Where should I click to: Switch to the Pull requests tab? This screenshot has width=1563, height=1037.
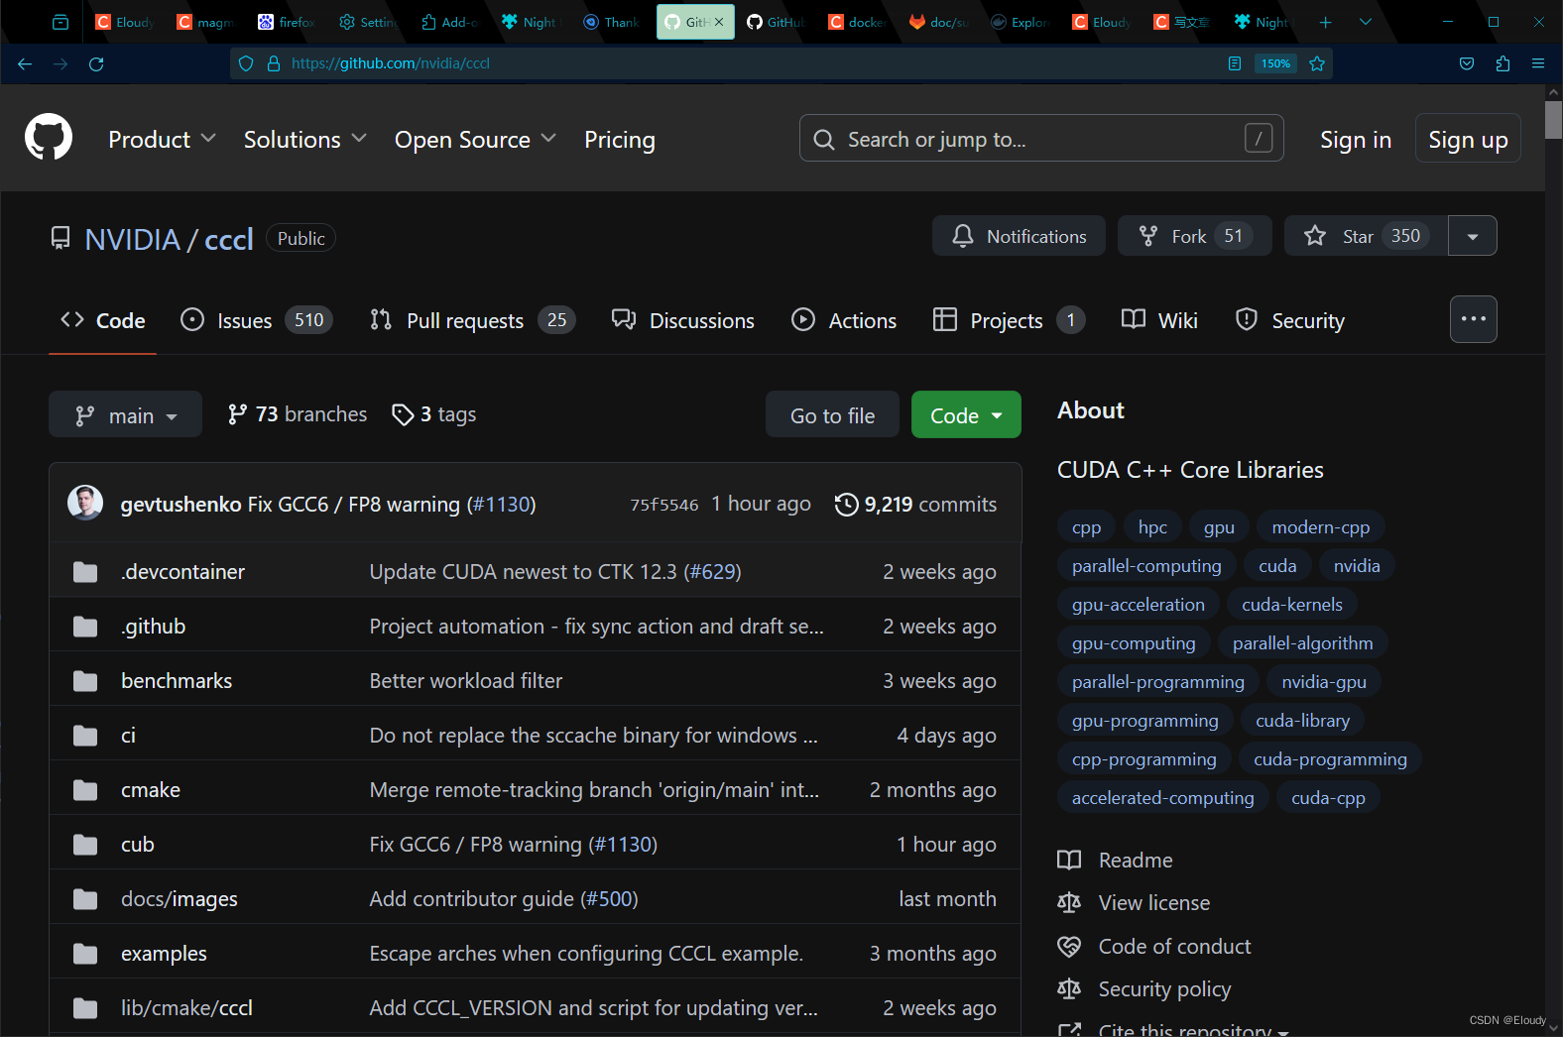click(x=472, y=320)
